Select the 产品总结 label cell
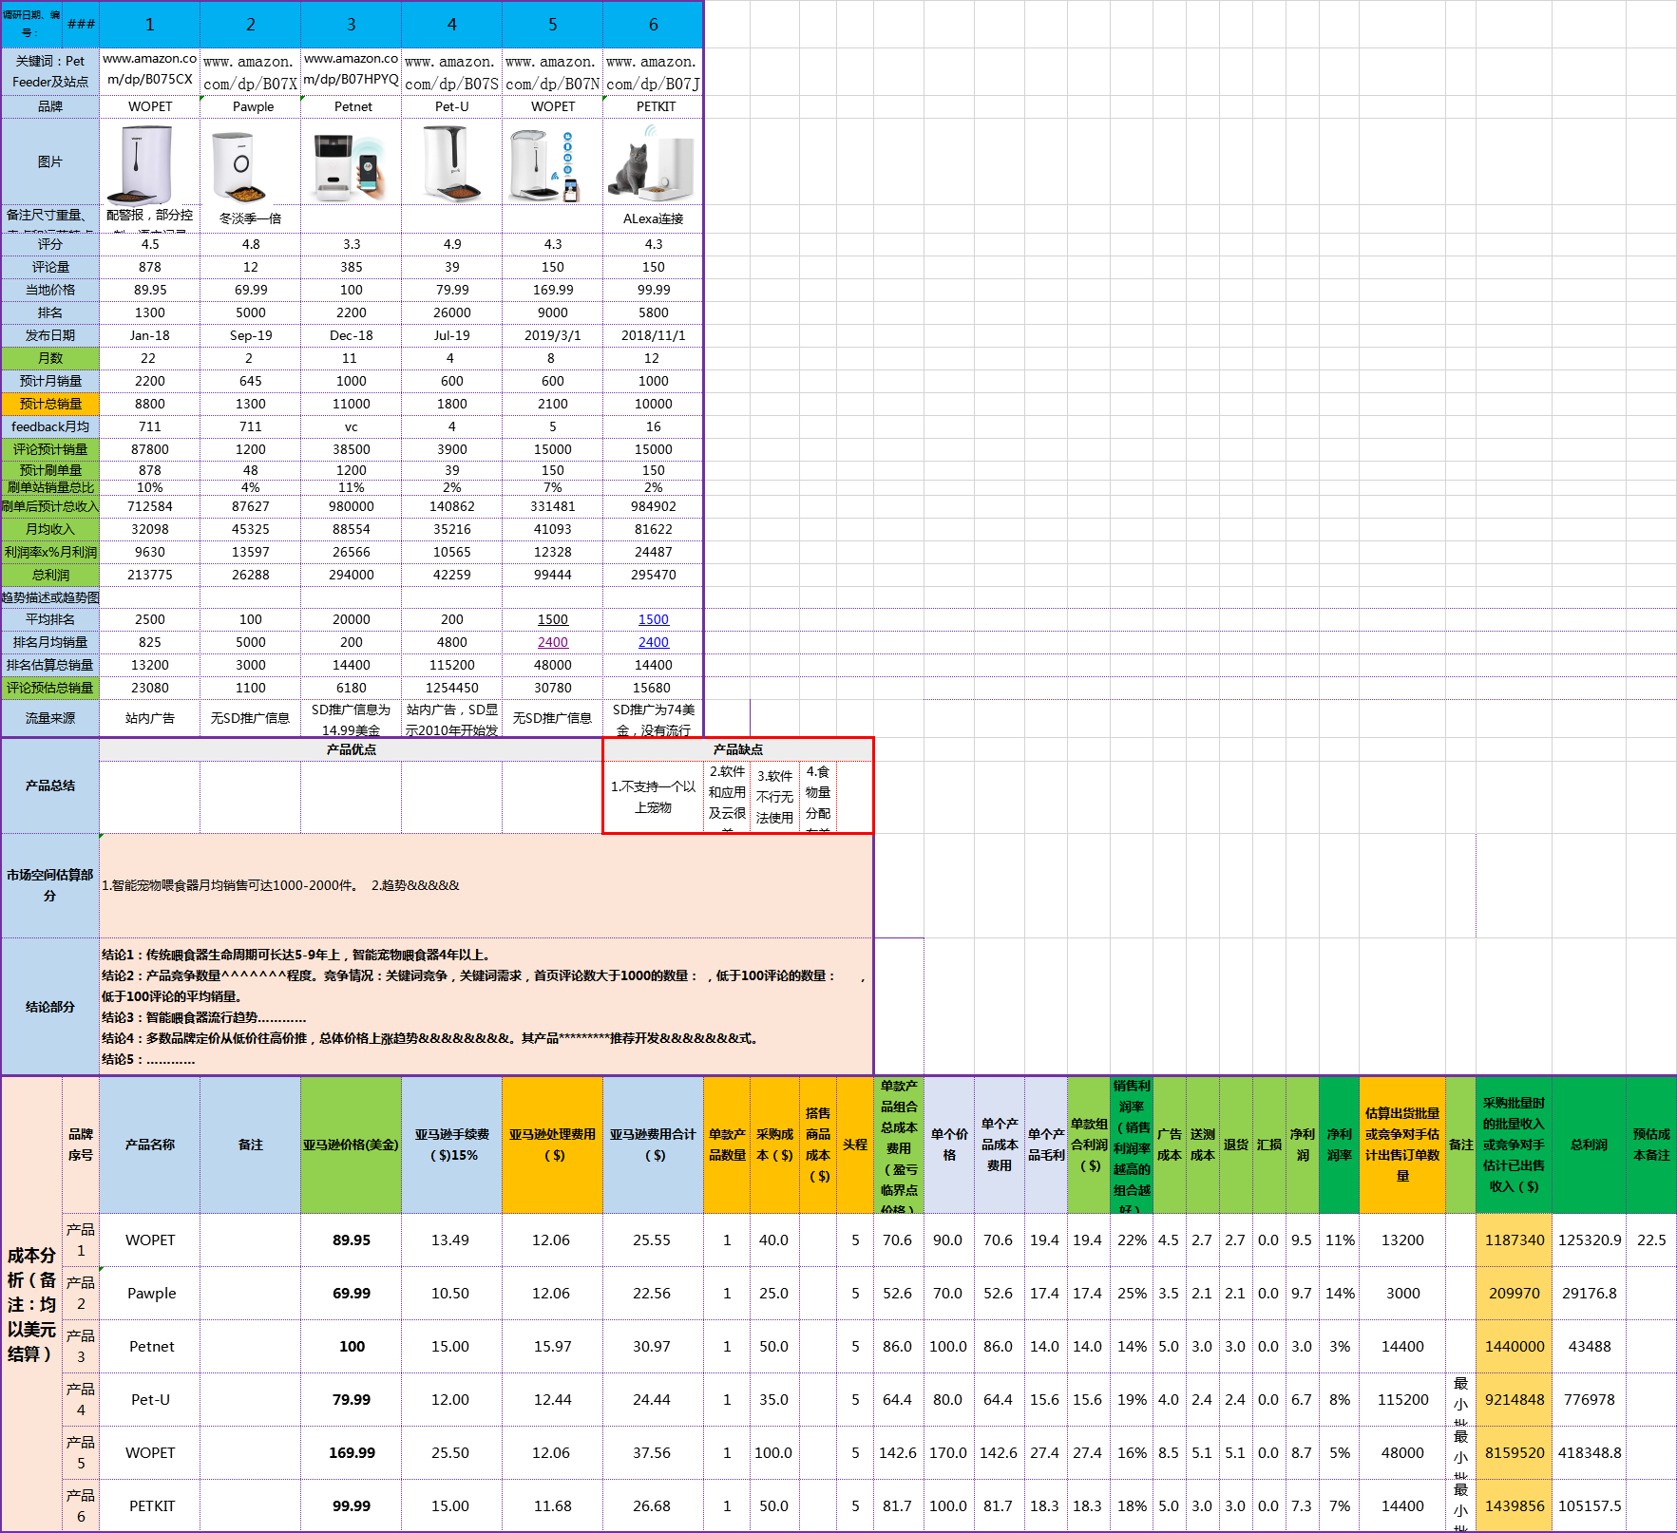 (50, 785)
